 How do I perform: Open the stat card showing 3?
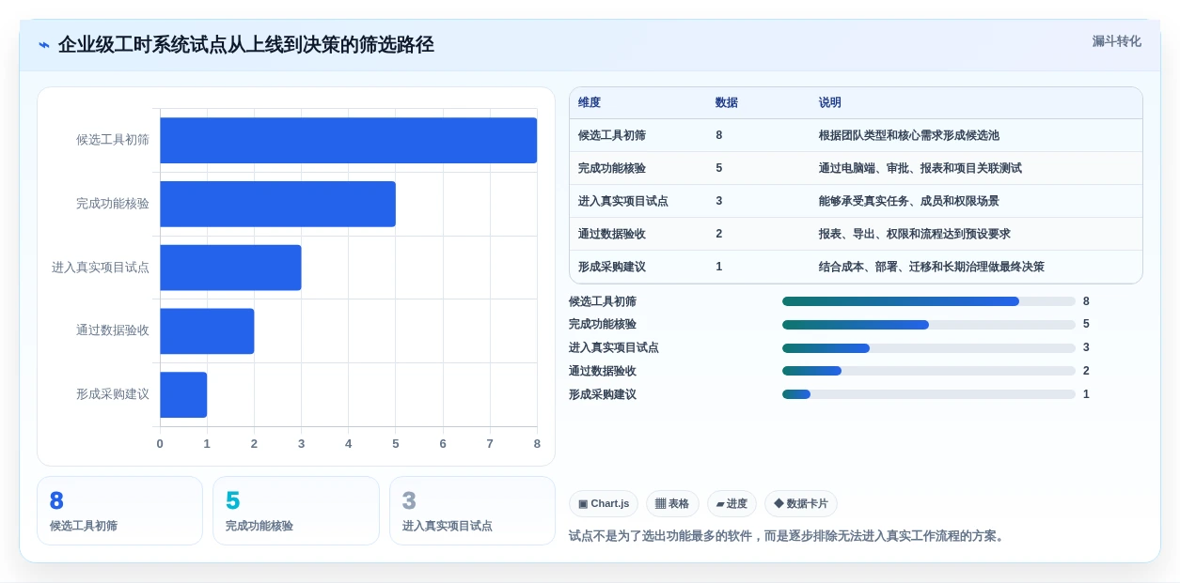pos(472,511)
